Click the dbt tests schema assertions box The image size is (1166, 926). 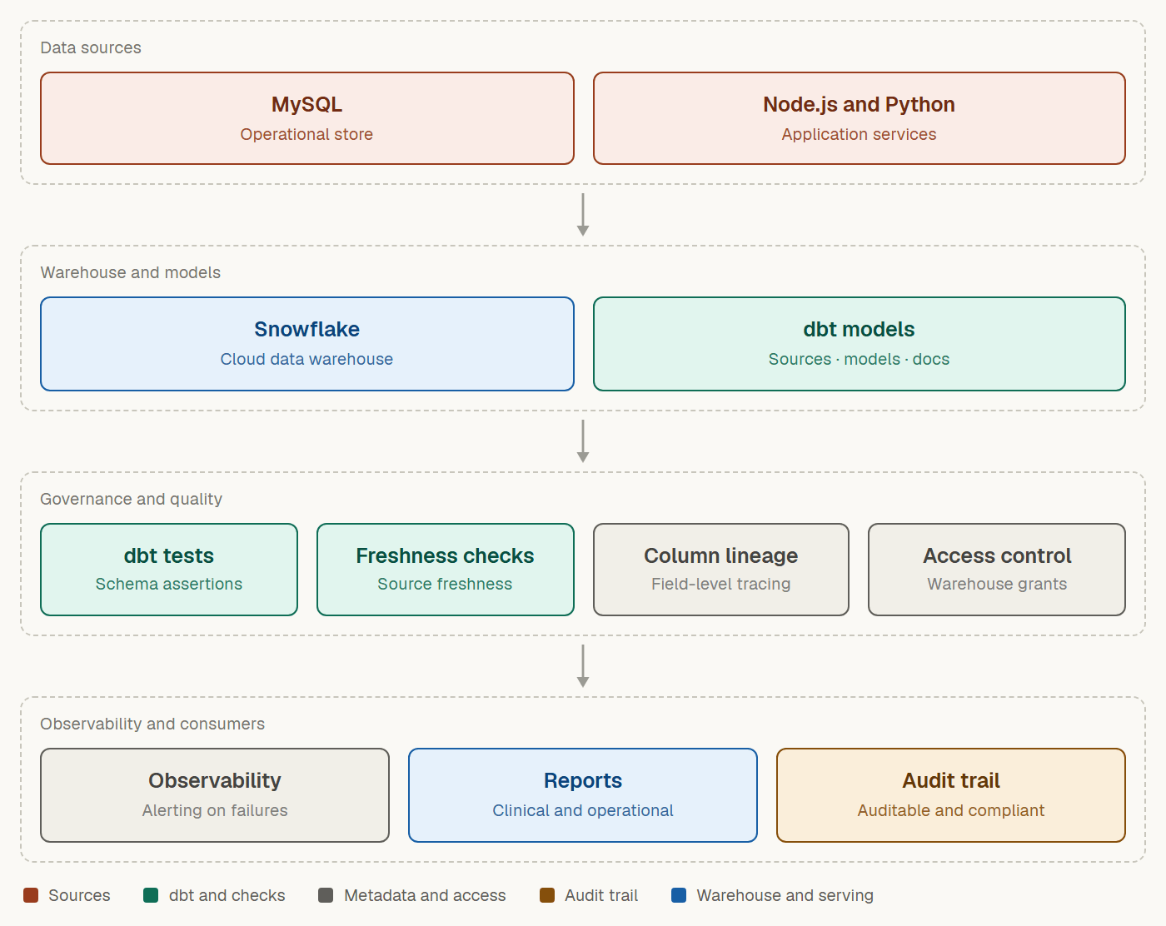[x=169, y=570]
